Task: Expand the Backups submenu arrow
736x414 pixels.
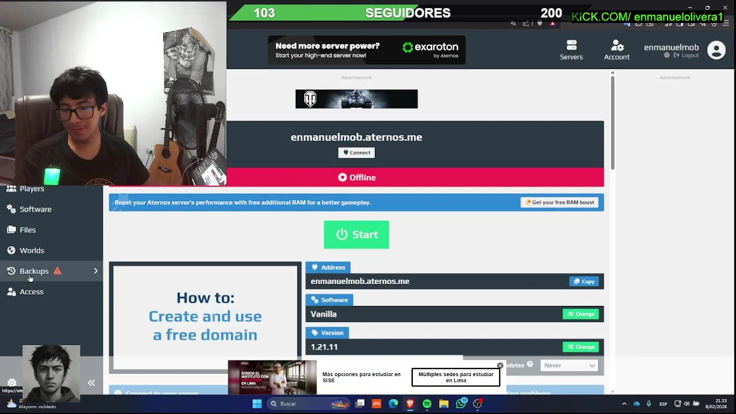Action: (95, 271)
